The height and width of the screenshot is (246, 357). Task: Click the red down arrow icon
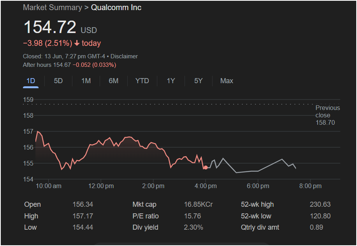tap(77, 43)
